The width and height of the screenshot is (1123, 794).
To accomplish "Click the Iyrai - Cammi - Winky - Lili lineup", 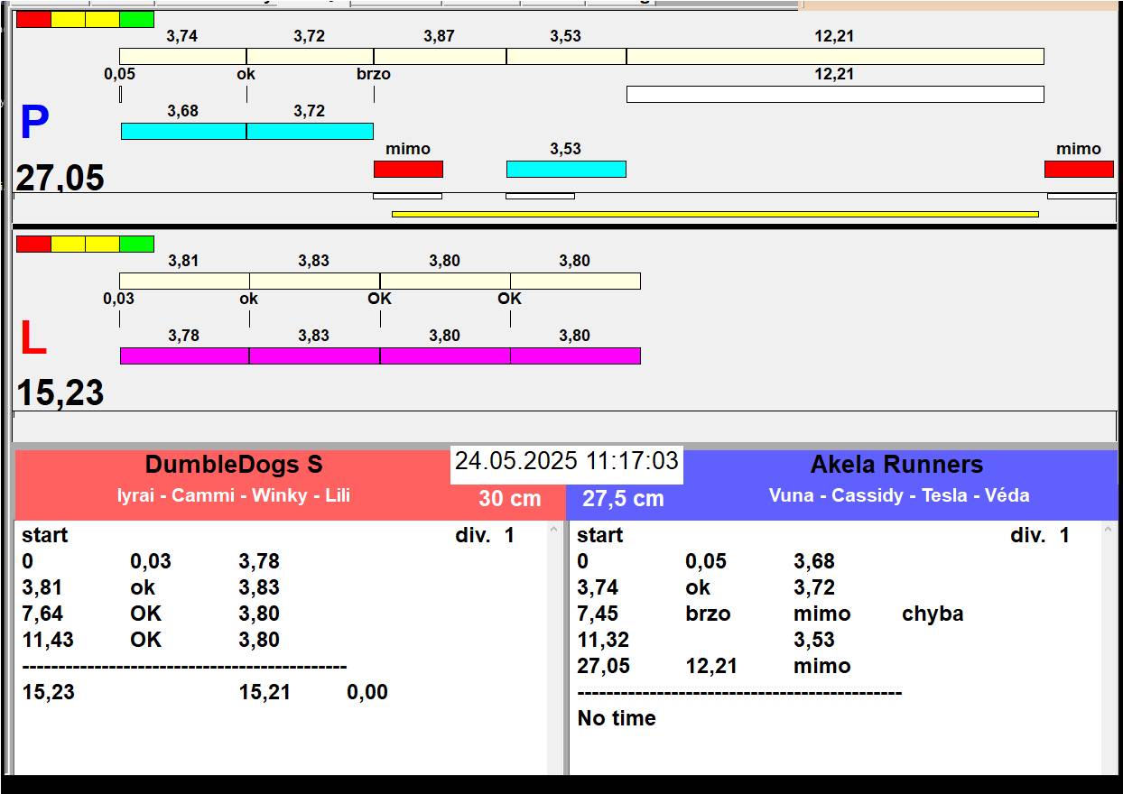I will pos(234,495).
